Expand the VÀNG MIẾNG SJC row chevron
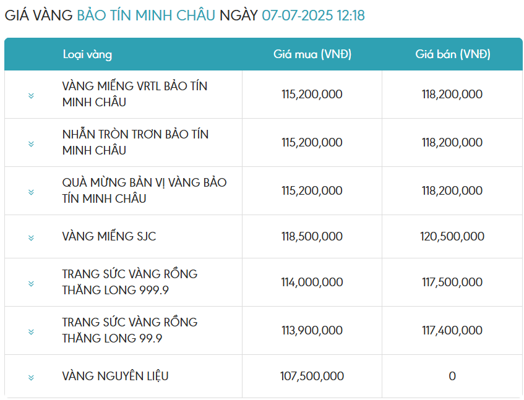This screenshot has width=524, height=400. click(31, 238)
